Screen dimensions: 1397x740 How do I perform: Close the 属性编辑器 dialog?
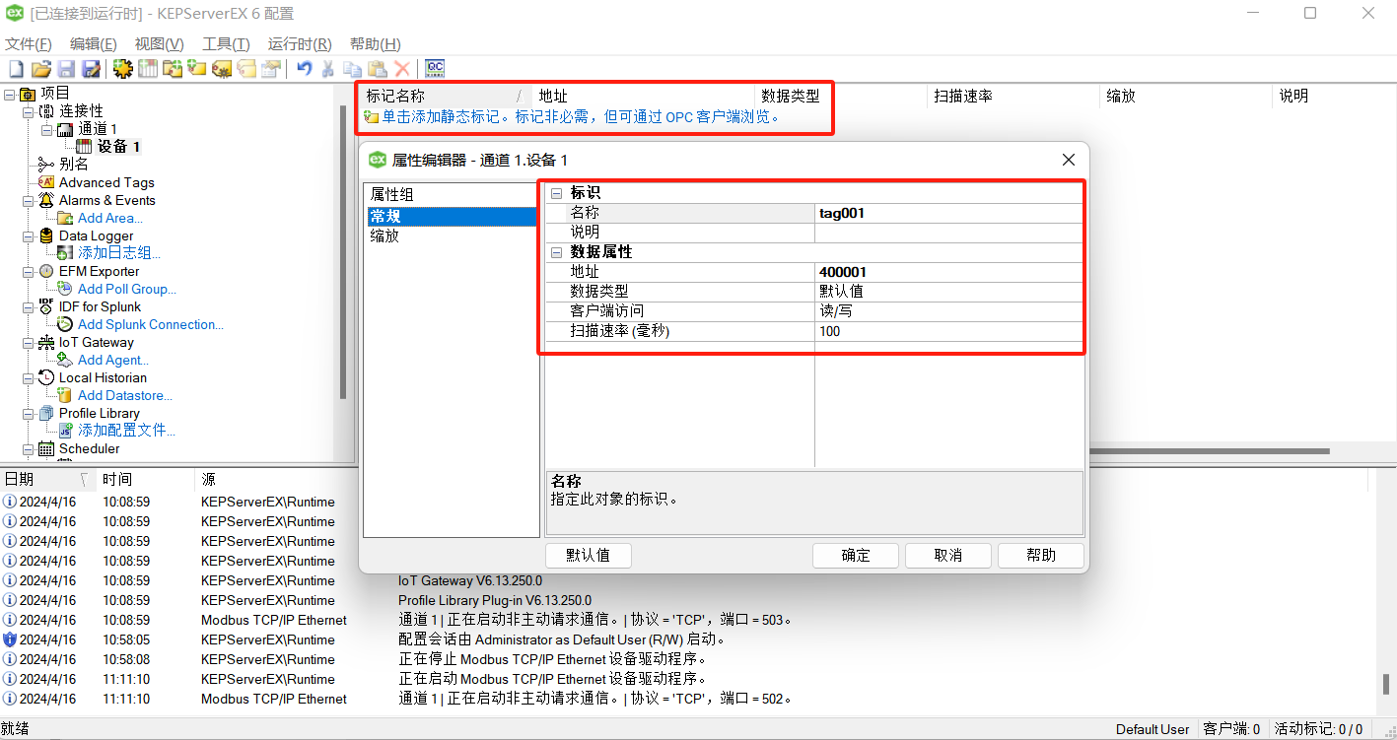coord(1068,160)
